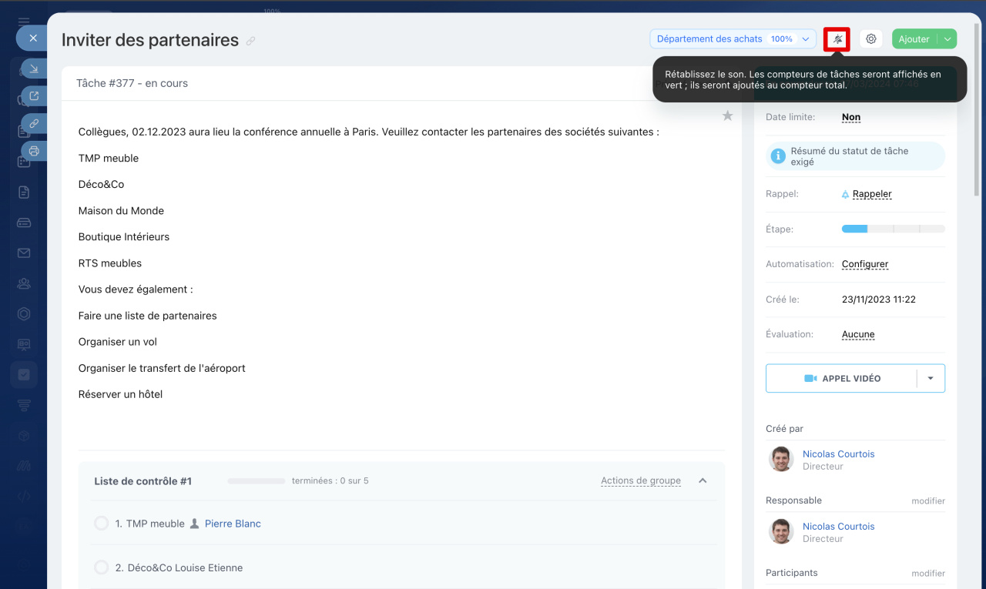Image resolution: width=986 pixels, height=589 pixels.
Task: Click the favorite star icon
Action: (727, 115)
